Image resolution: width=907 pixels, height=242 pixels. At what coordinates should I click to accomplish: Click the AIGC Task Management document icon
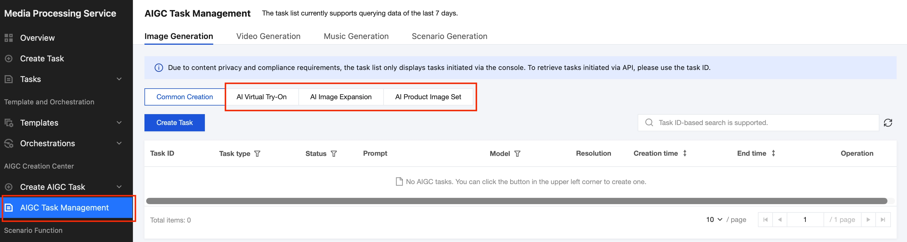pyautogui.click(x=8, y=208)
